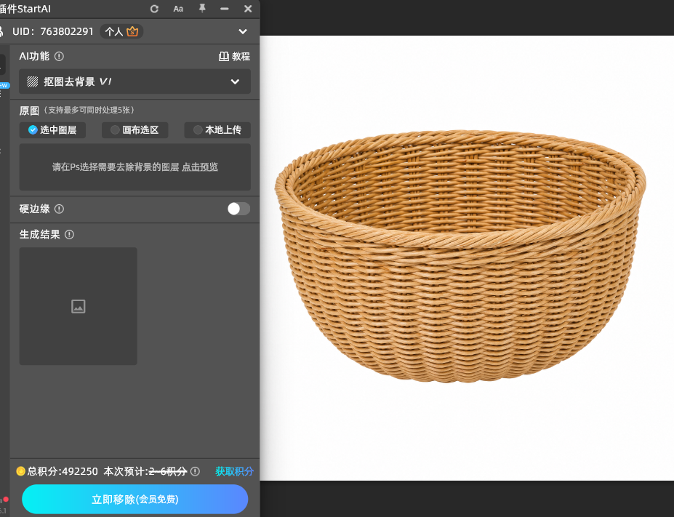Show info for 硬边缘
The width and height of the screenshot is (674, 517).
coord(60,209)
